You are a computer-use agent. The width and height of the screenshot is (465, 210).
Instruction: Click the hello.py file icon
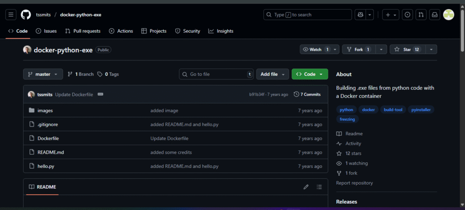[x=32, y=166]
